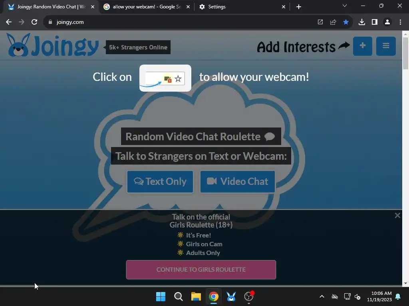Open the Chrome three-dot menu
409x306 pixels.
(x=400, y=22)
